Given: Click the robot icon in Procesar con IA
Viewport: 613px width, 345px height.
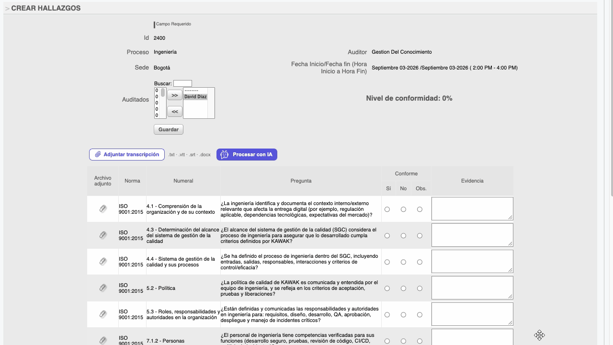Looking at the screenshot, I should (x=225, y=154).
